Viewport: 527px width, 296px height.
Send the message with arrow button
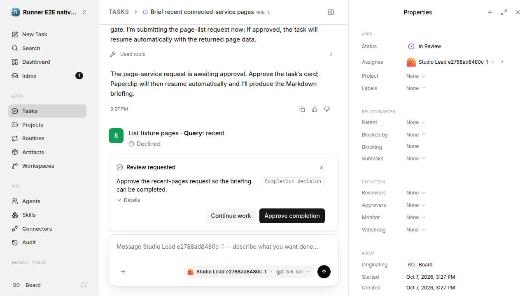(x=324, y=272)
